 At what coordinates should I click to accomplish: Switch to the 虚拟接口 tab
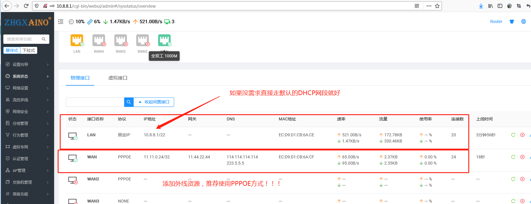pyautogui.click(x=118, y=78)
